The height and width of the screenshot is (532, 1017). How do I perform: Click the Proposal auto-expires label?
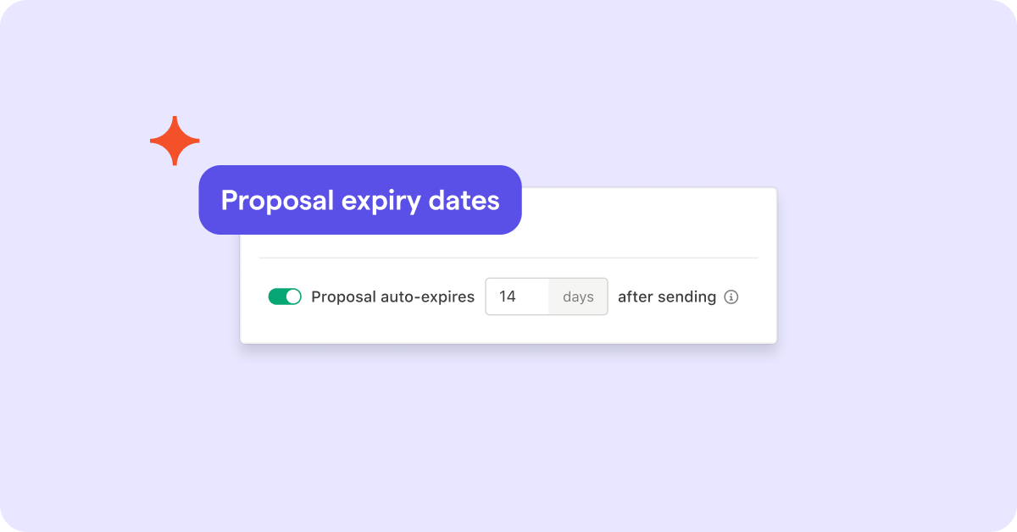pos(392,297)
